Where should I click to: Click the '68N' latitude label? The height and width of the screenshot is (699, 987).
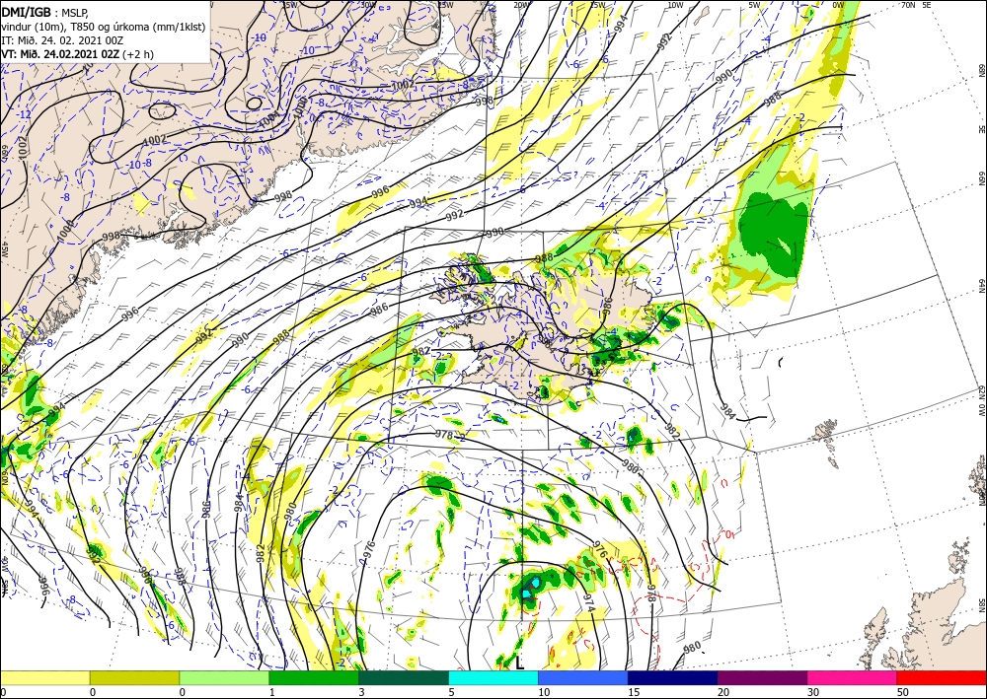[981, 68]
